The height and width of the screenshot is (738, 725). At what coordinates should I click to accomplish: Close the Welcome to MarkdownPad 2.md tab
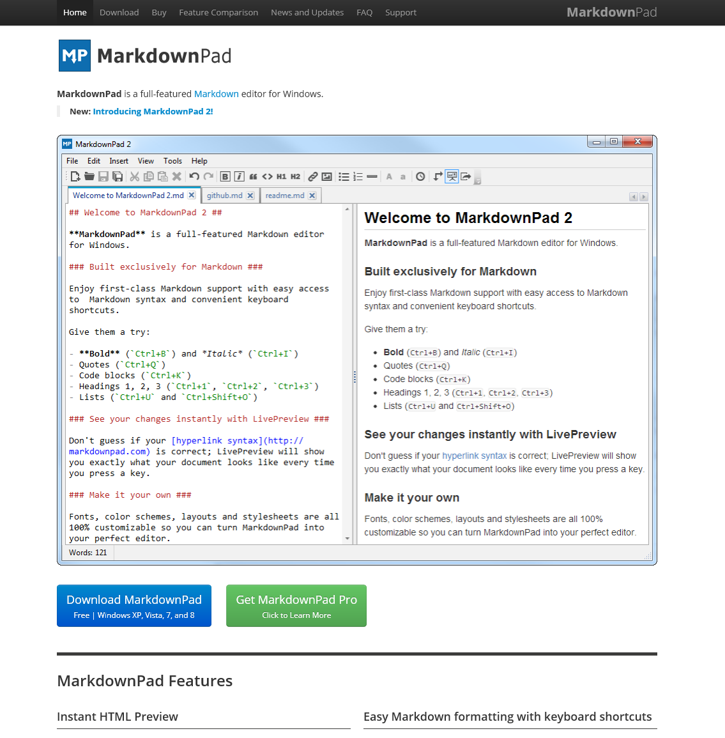192,195
